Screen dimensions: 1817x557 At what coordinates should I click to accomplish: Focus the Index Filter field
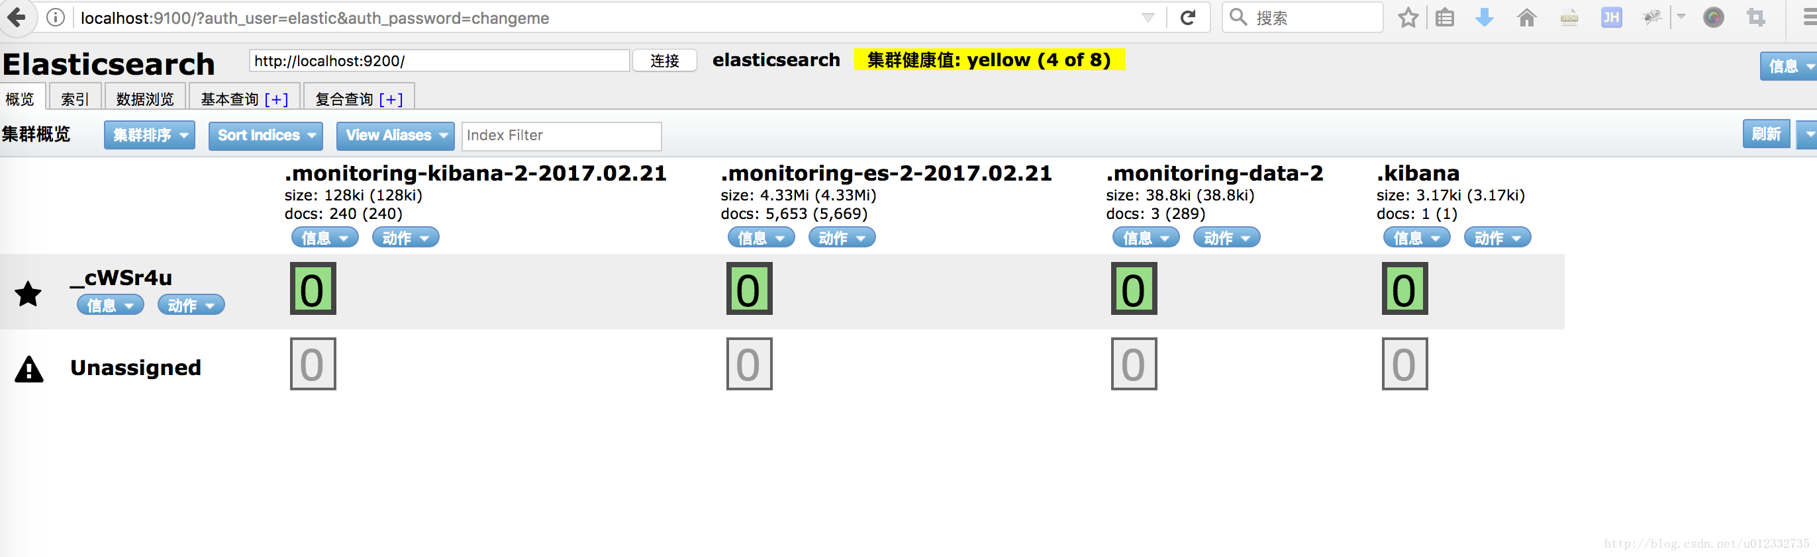point(562,136)
